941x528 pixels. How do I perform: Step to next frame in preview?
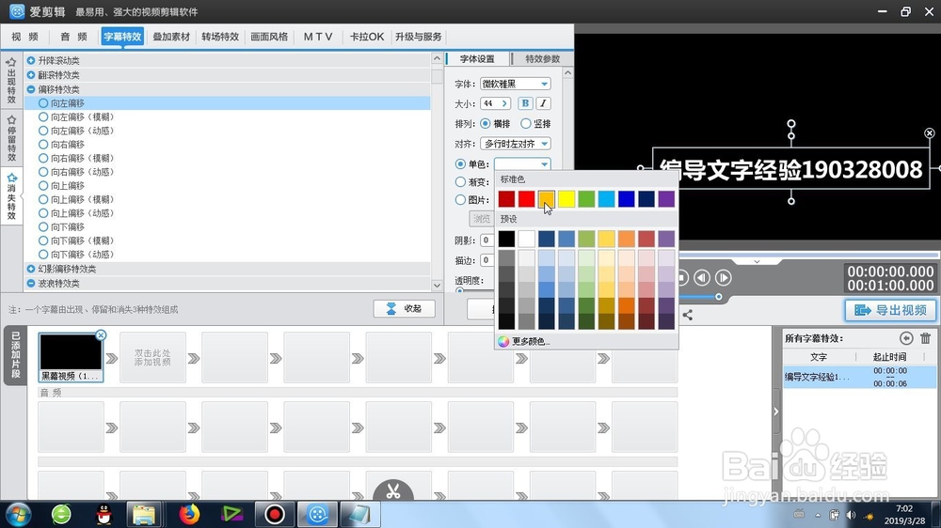pos(724,277)
